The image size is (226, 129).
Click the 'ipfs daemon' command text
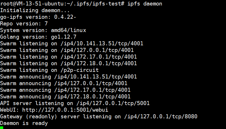point(145,4)
